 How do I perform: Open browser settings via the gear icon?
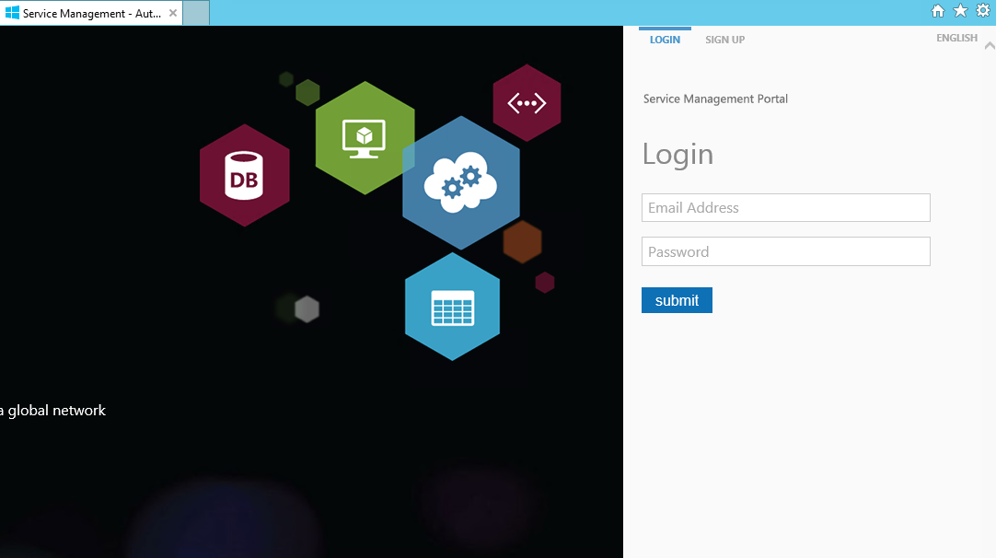pyautogui.click(x=983, y=10)
